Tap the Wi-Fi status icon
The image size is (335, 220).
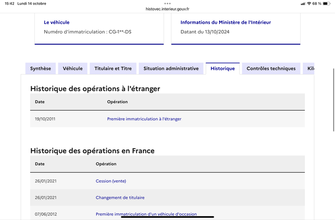pyautogui.click(x=309, y=3)
